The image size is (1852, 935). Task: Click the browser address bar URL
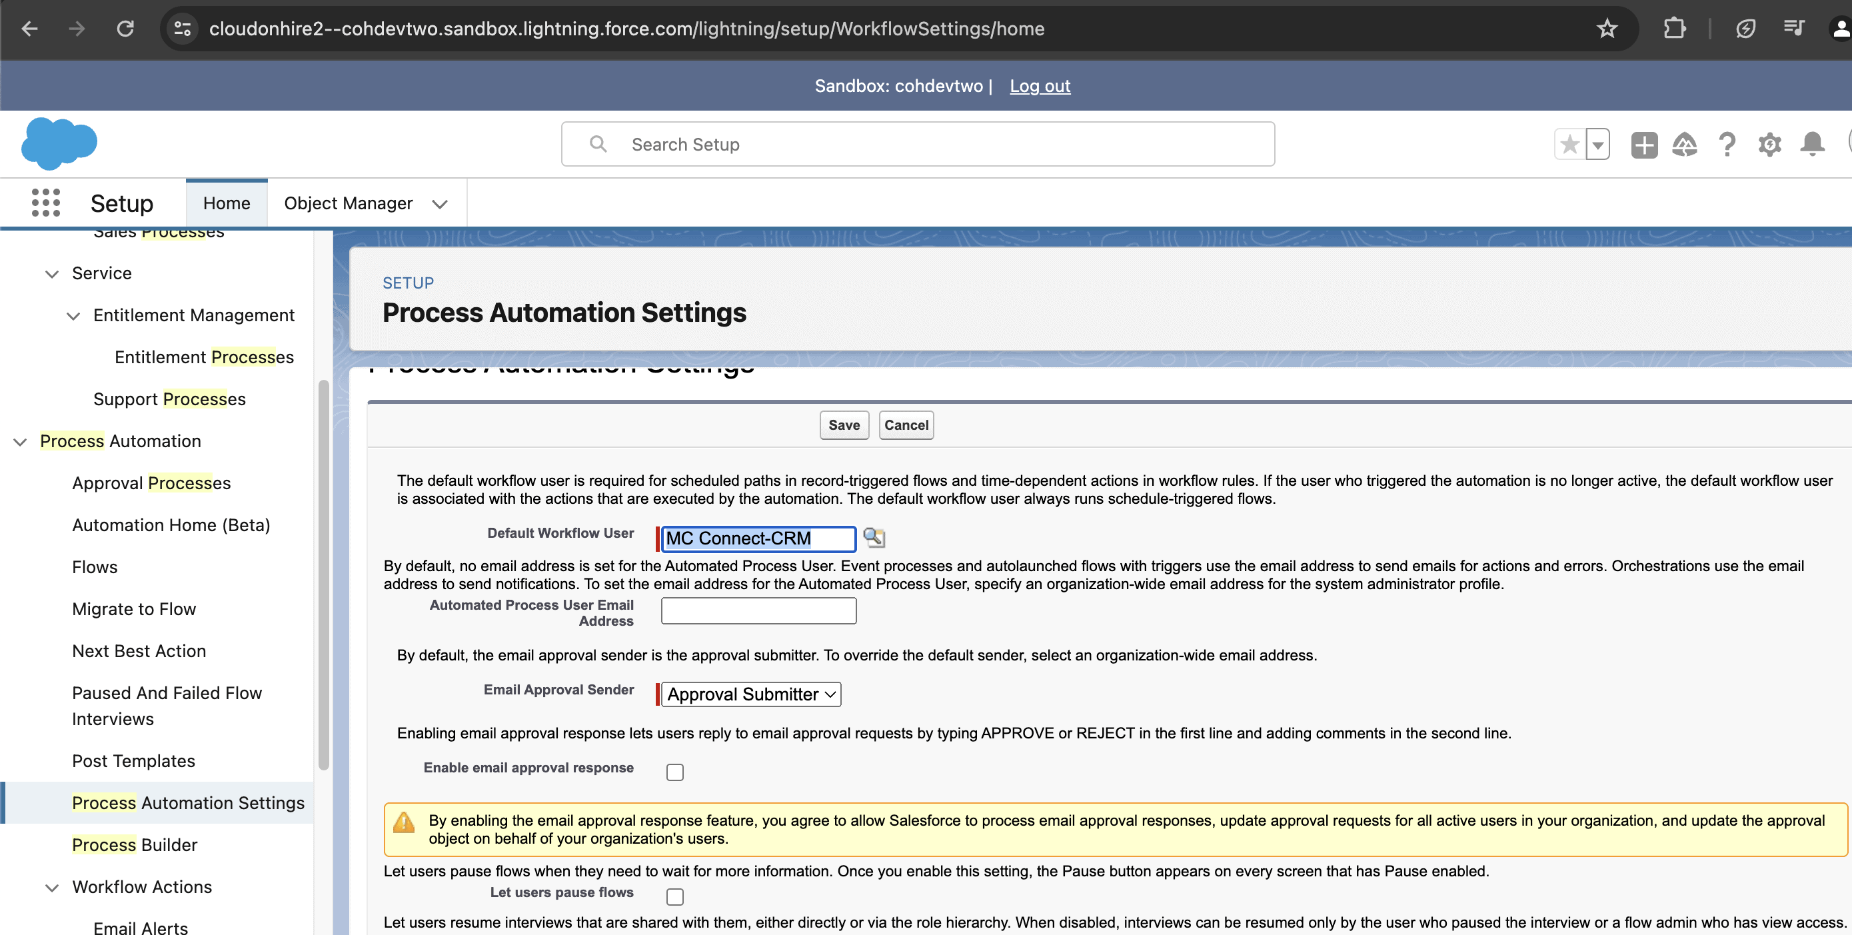point(626,29)
